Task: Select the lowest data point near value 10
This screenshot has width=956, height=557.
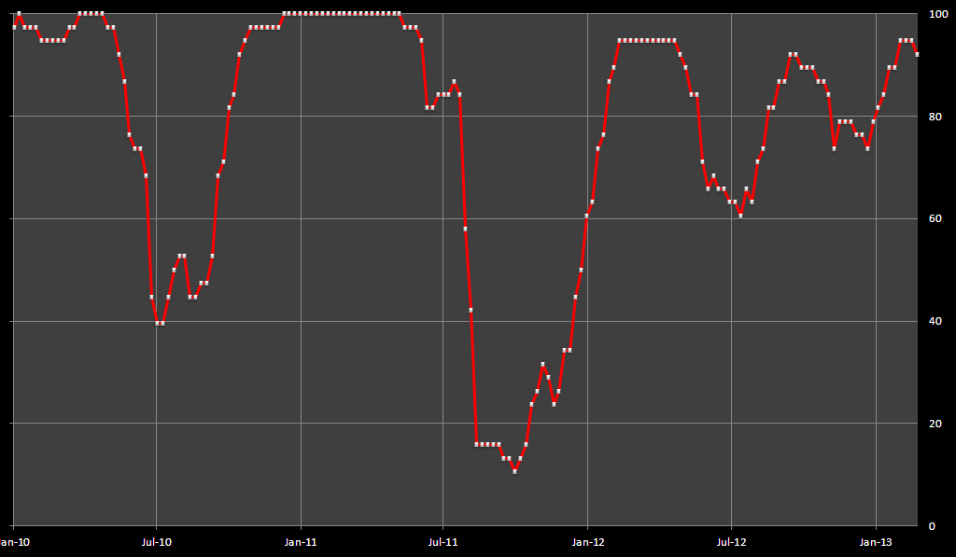Action: click(x=514, y=471)
